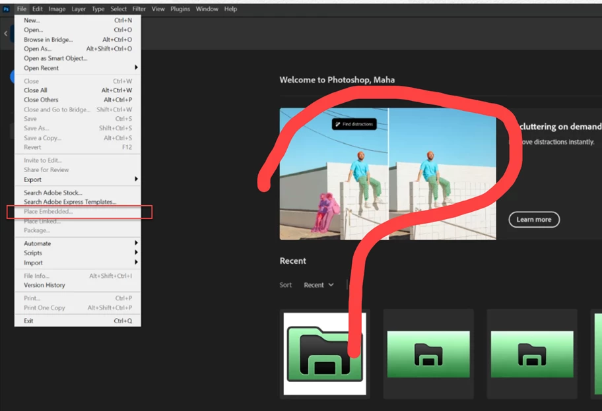Open the Select menu
The image size is (602, 411).
pyautogui.click(x=118, y=9)
